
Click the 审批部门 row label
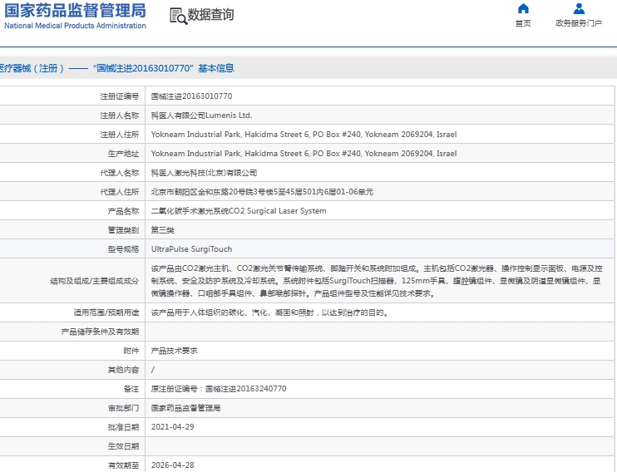click(x=123, y=408)
